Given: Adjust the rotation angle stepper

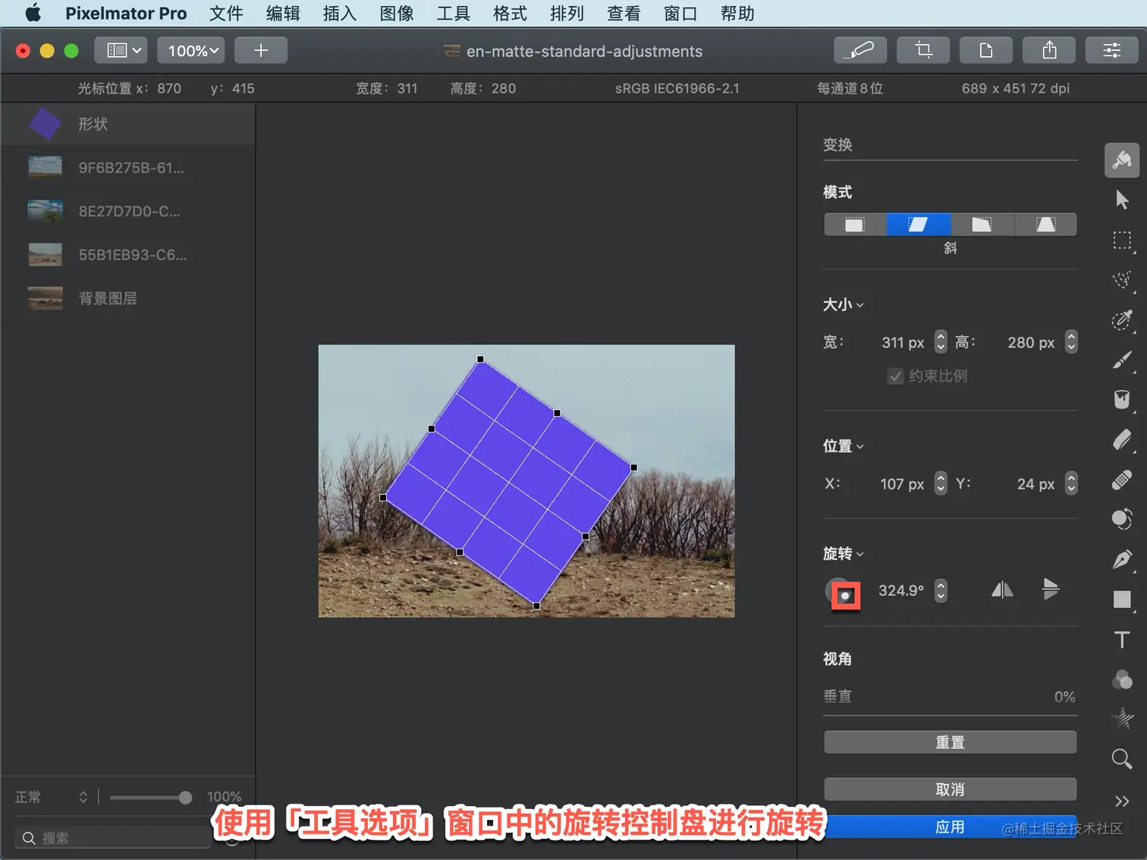Looking at the screenshot, I should coord(941,591).
